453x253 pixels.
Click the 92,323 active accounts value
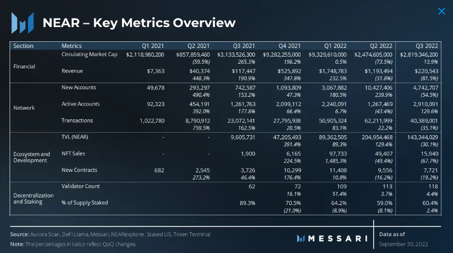tap(156, 104)
